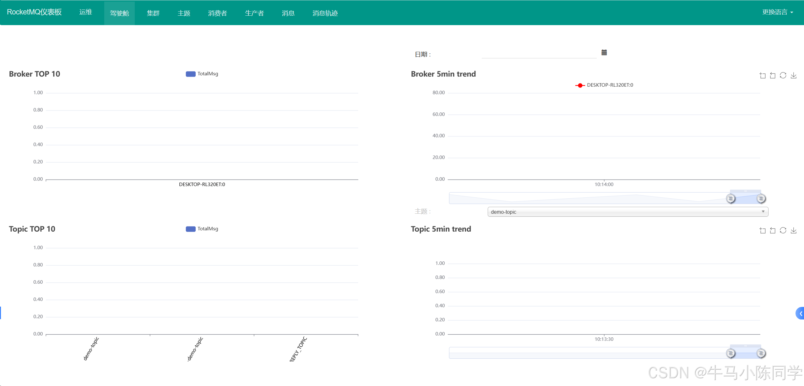The image size is (804, 386).
Task: Expand the blue side panel arrow
Action: (x=800, y=313)
